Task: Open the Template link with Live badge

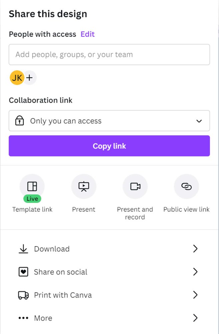Action: coord(32,186)
